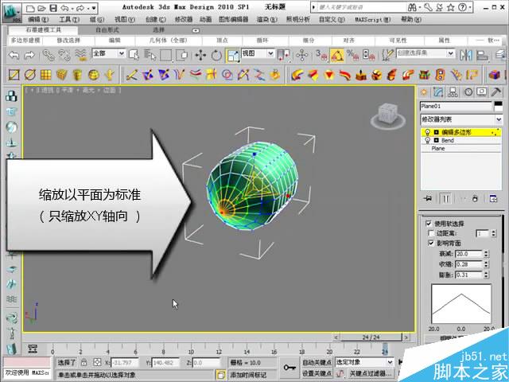The width and height of the screenshot is (509, 382).
Task: Click the pin stack icon
Action: click(x=428, y=198)
